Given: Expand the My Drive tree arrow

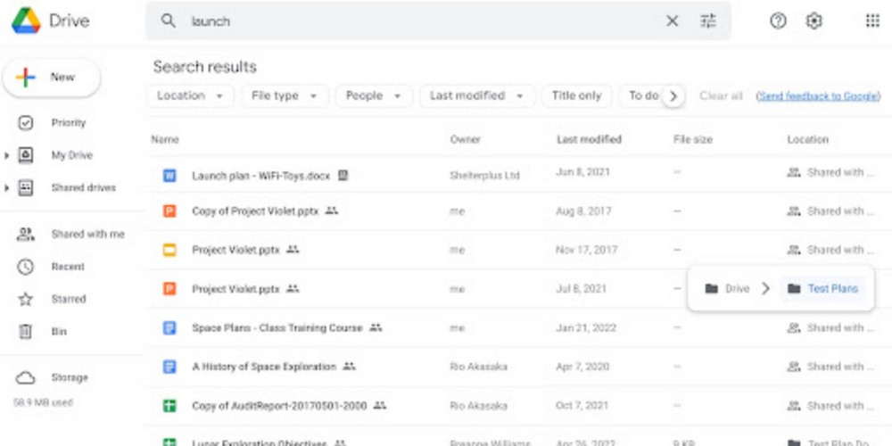Looking at the screenshot, I should point(8,155).
